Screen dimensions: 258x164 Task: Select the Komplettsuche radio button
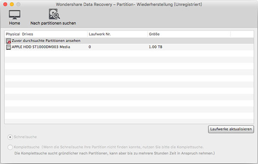coord(10,147)
